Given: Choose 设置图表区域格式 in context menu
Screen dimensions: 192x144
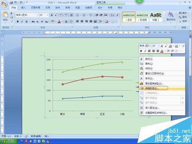Looking at the screenshot, I should click(x=162, y=113).
